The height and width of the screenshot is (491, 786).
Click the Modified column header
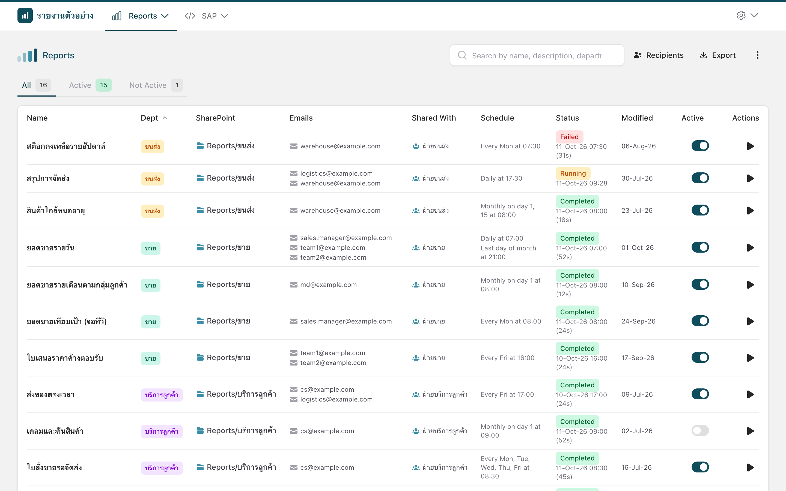(x=637, y=118)
